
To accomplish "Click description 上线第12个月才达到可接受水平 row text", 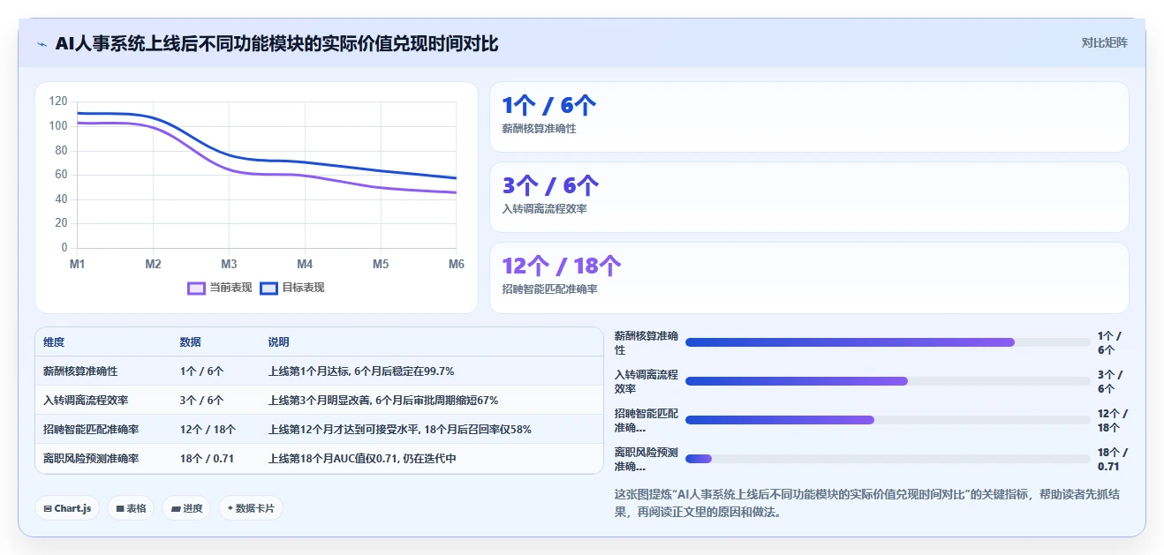I will 399,430.
